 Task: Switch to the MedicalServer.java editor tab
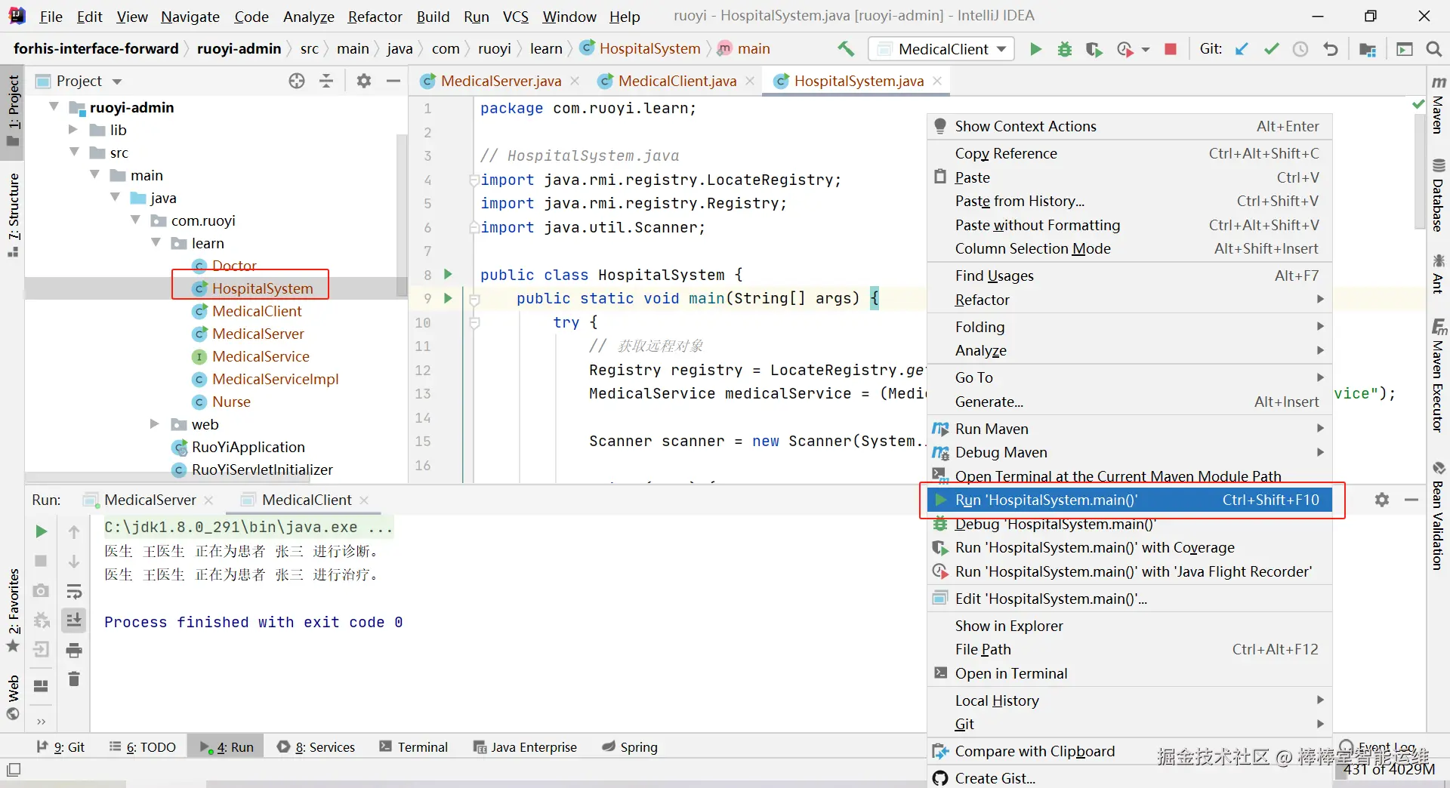click(x=501, y=81)
